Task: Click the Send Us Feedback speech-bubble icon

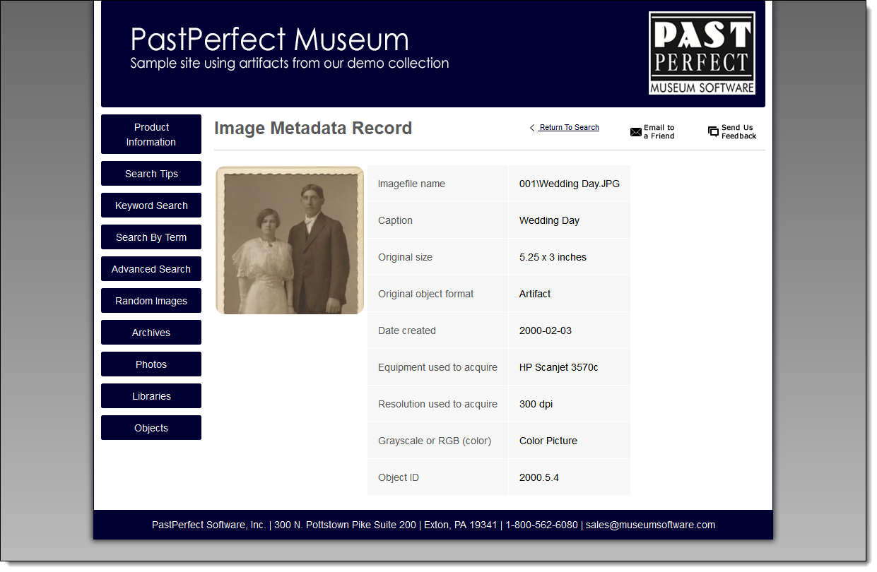Action: (x=713, y=131)
